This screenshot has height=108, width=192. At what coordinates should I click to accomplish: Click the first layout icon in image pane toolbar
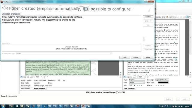[25, 77]
